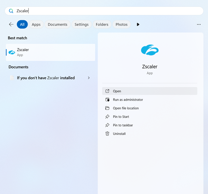208x194 pixels.
Task: Select the Zscaler App best match result
Action: [x=50, y=52]
